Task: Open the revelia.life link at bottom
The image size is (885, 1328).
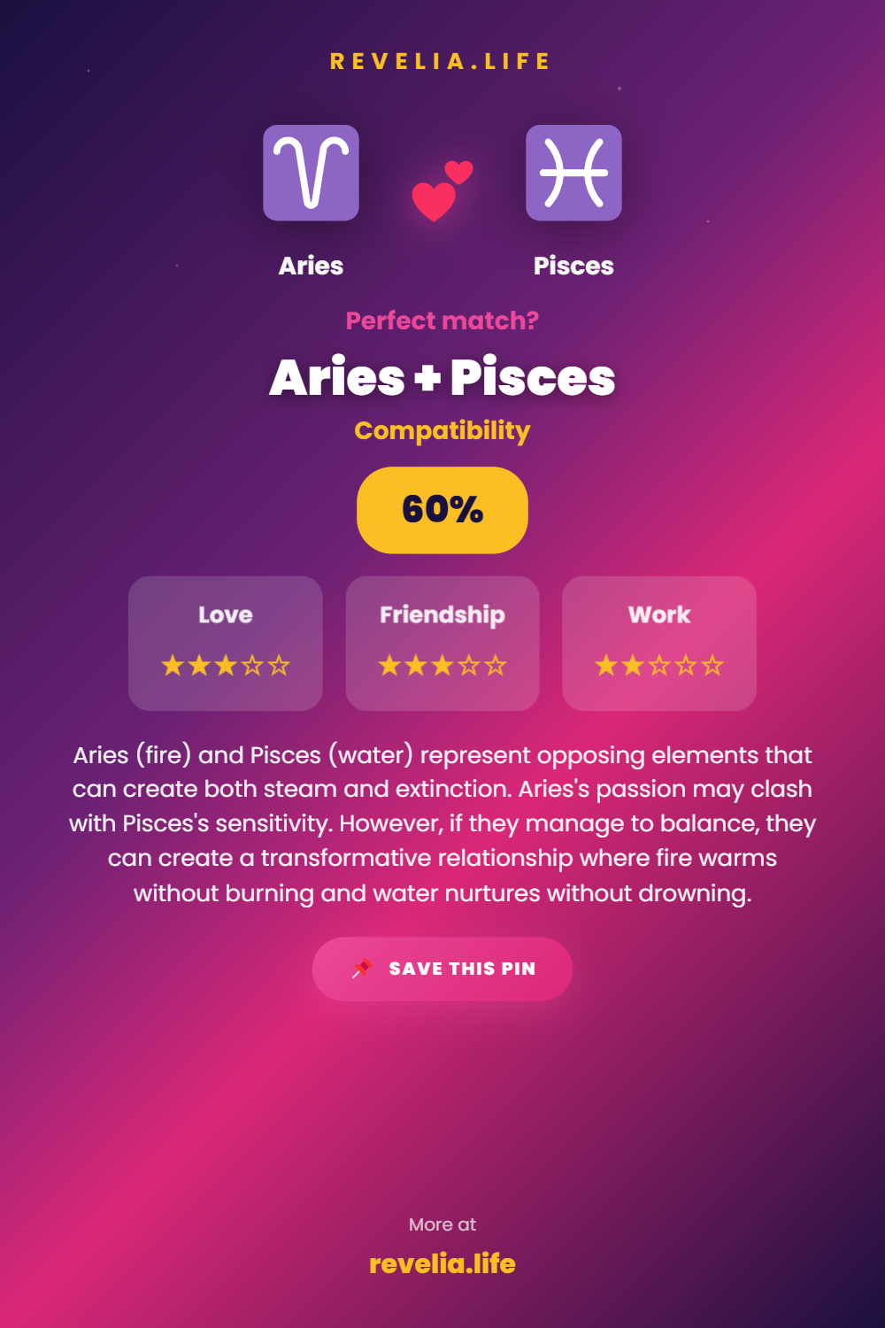Action: click(442, 1263)
